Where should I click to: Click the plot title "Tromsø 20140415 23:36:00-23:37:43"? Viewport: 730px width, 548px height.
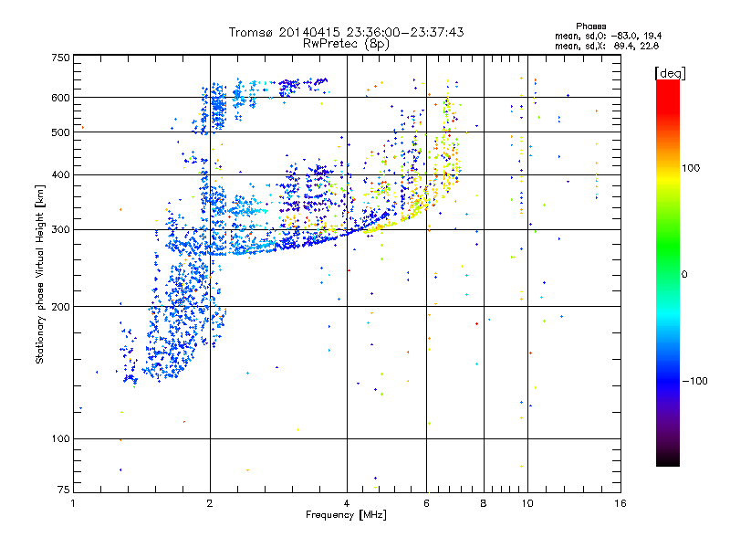tap(346, 32)
